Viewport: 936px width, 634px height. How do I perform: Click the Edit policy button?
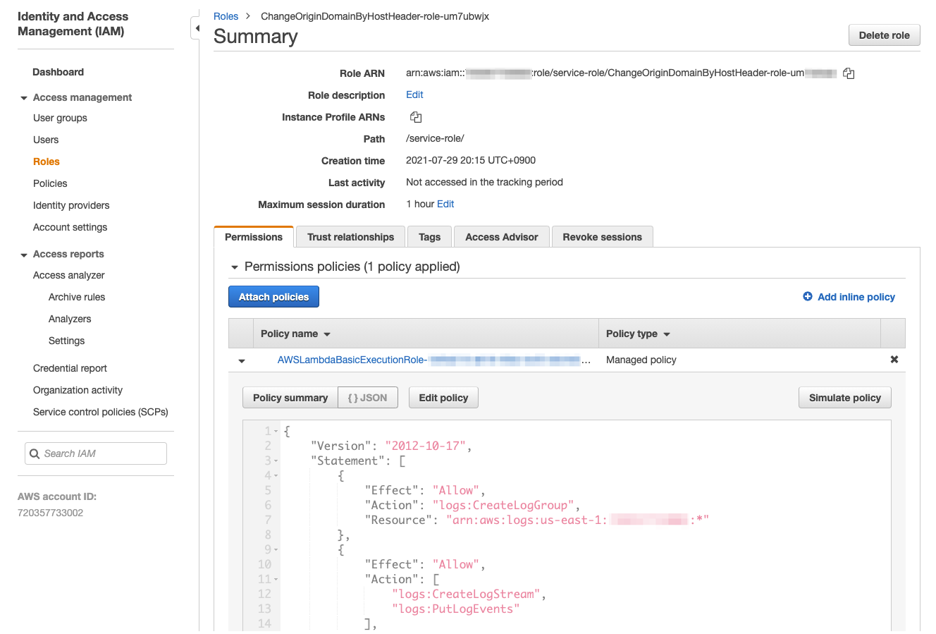[x=443, y=398]
